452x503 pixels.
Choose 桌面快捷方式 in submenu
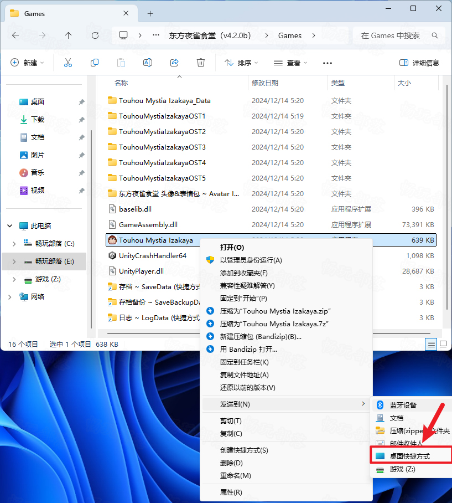click(411, 456)
